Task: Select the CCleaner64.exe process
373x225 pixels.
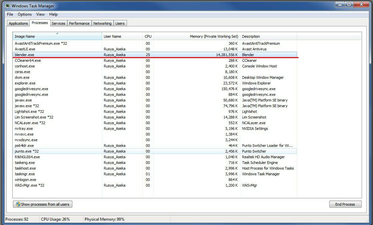Action: click(155, 60)
